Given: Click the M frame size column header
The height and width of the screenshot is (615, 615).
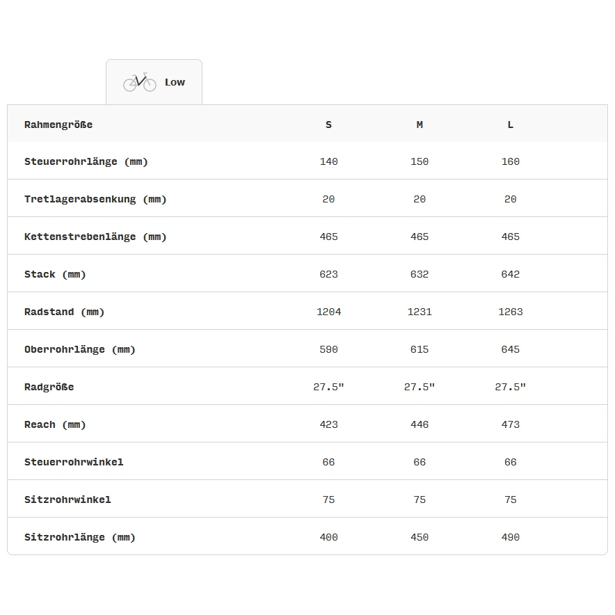Looking at the screenshot, I should click(x=420, y=125).
